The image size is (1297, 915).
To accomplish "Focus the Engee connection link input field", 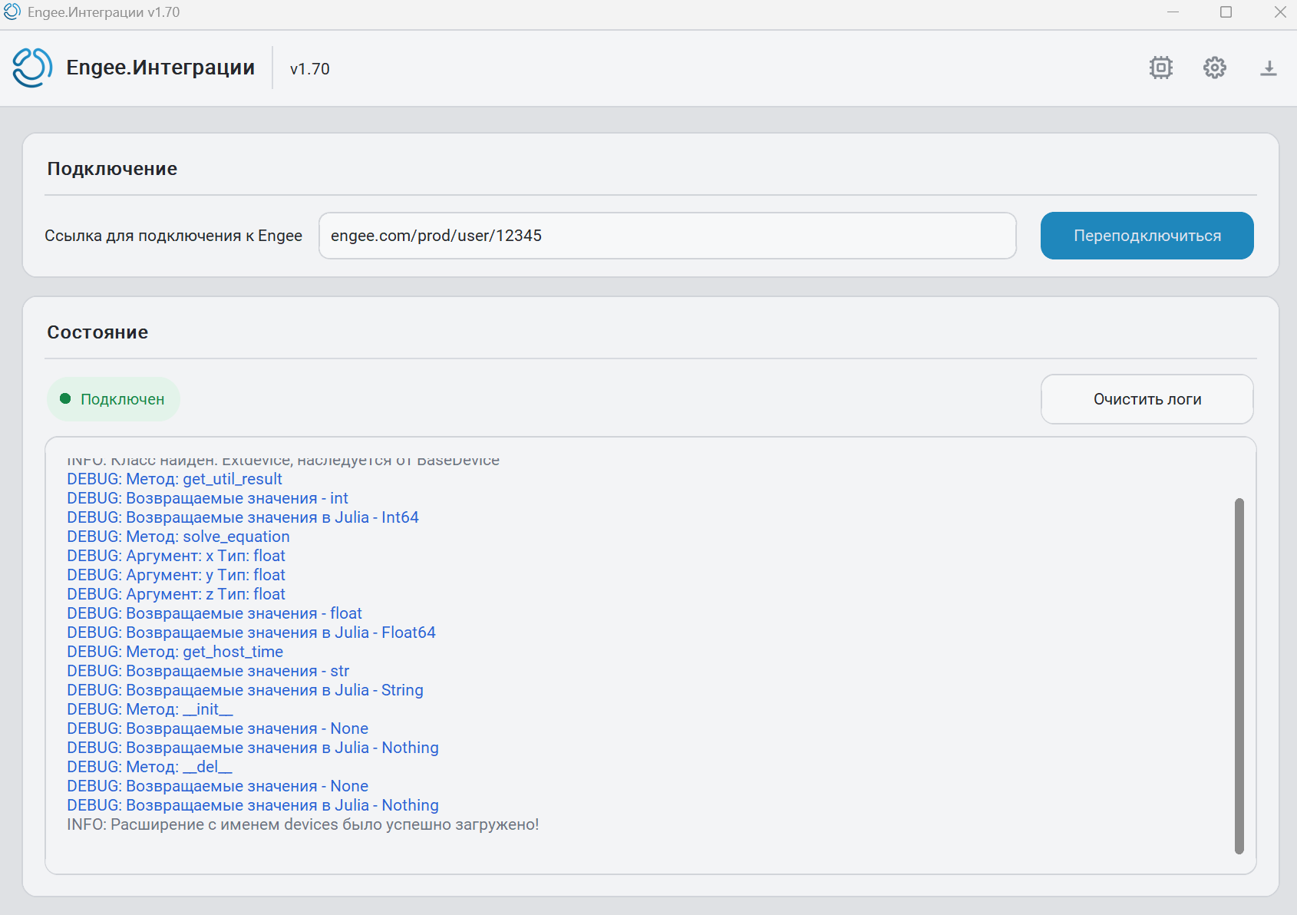I will pos(668,236).
